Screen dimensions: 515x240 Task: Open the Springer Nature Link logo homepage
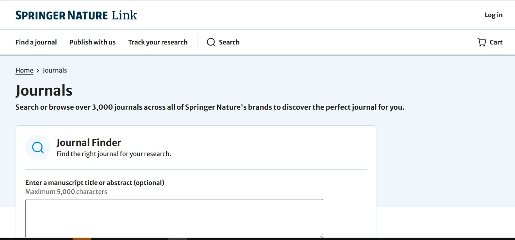[x=76, y=15]
